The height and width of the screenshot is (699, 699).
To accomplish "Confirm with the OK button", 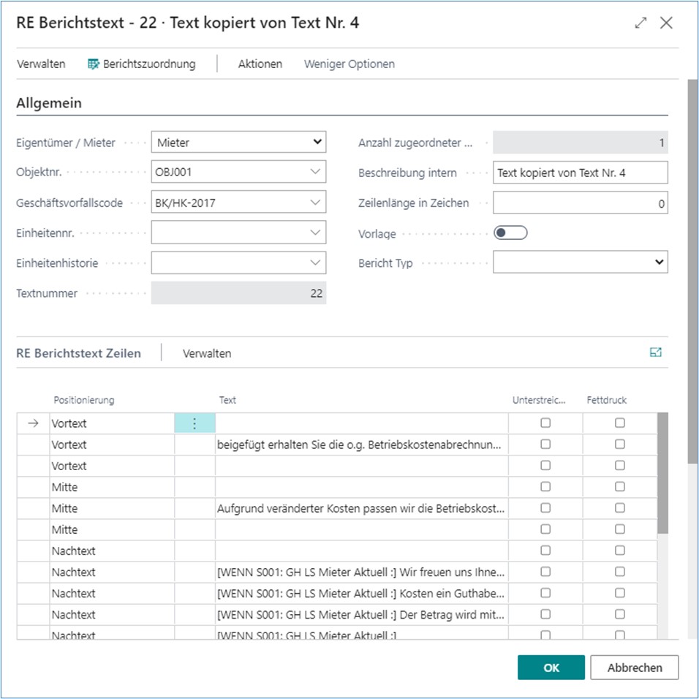I will coord(551,667).
